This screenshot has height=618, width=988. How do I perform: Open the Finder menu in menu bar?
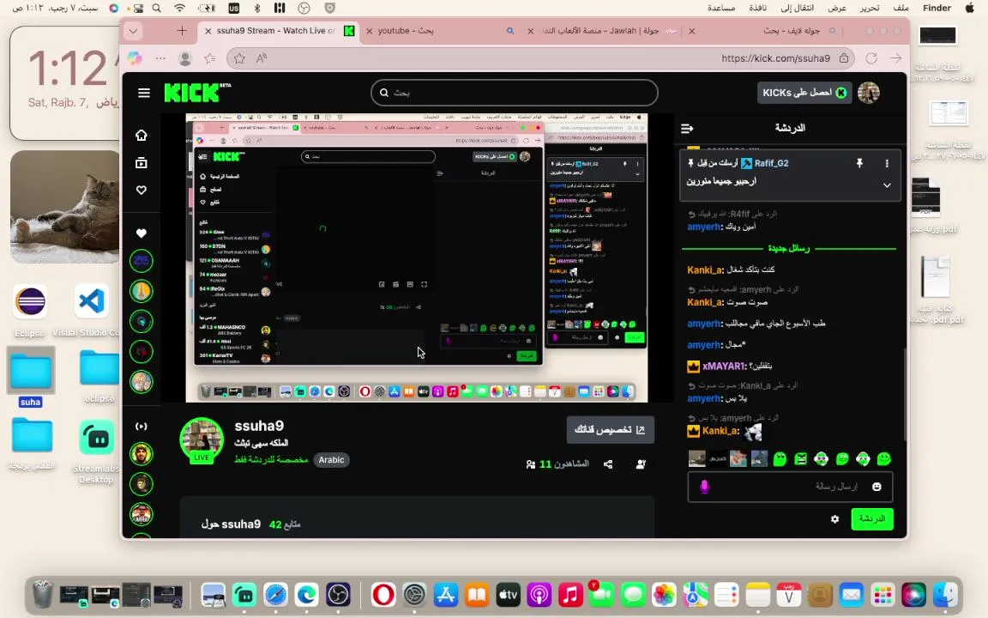(937, 9)
